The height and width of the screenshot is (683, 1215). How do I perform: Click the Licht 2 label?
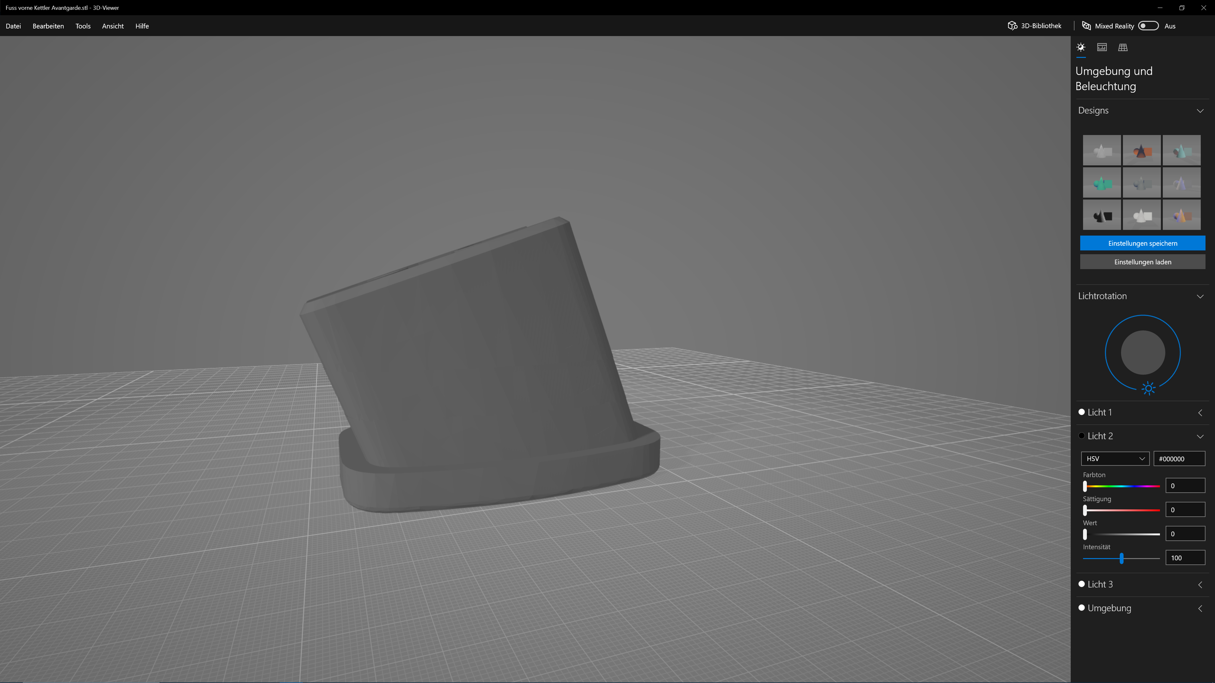click(x=1100, y=436)
